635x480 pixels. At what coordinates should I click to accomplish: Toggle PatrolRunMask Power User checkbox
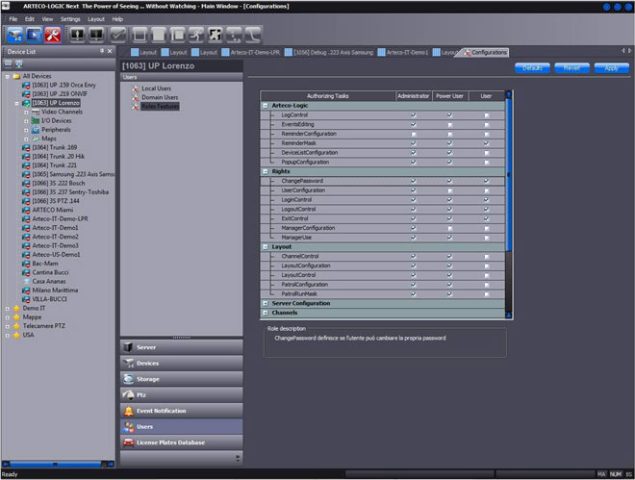[450, 294]
